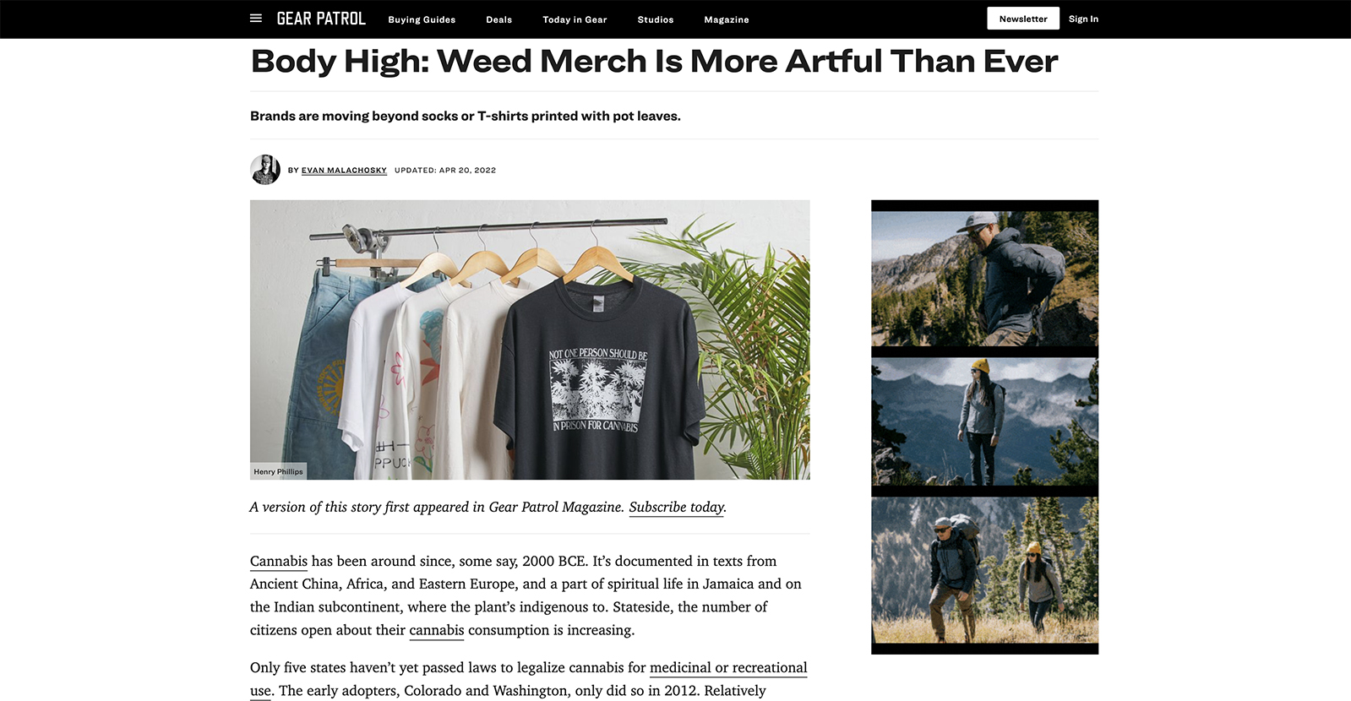Click the Sign In link
Screen dimensions: 1351x701
[x=1083, y=19]
